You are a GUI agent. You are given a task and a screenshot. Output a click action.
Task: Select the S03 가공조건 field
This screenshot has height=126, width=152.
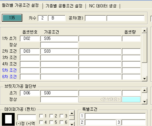point(59,51)
